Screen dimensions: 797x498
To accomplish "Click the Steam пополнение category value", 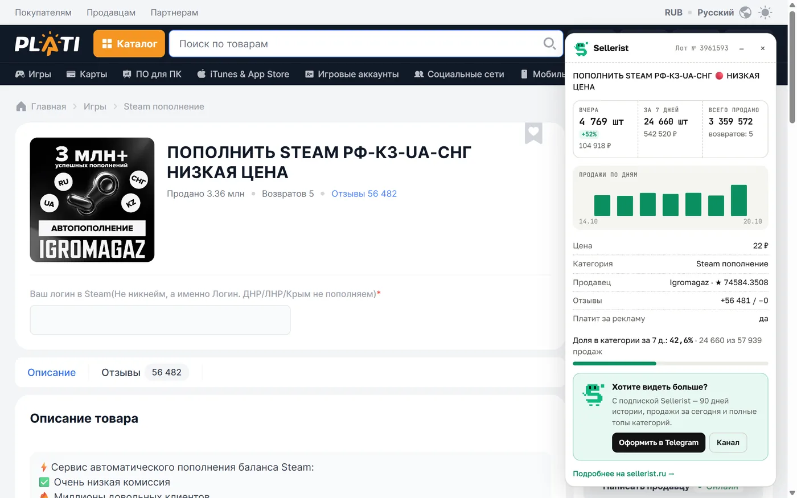I will (732, 264).
